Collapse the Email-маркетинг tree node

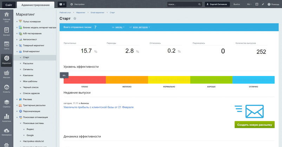coord(17,52)
